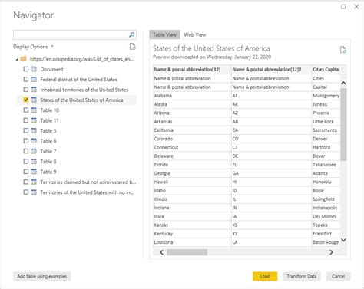The width and height of the screenshot is (364, 289).
Task: Click the Georgia cell
Action: [192, 173]
